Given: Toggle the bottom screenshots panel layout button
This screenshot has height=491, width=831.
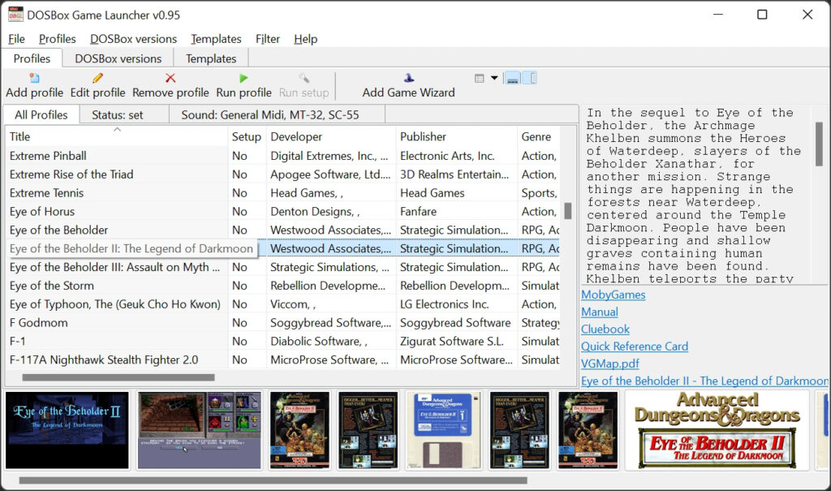Looking at the screenshot, I should pos(511,76).
